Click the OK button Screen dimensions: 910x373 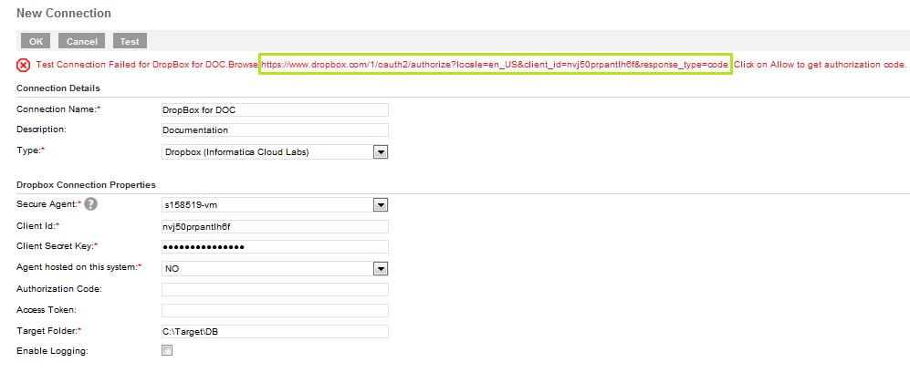click(x=36, y=41)
